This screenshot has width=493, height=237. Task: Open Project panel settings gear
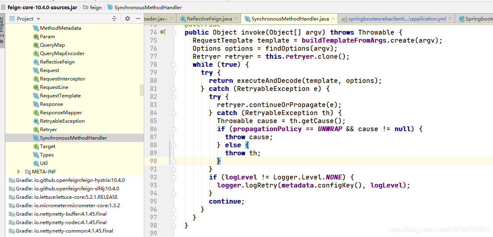click(128, 19)
